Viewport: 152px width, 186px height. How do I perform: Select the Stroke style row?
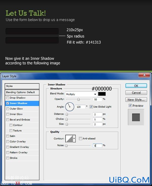tap(22, 158)
